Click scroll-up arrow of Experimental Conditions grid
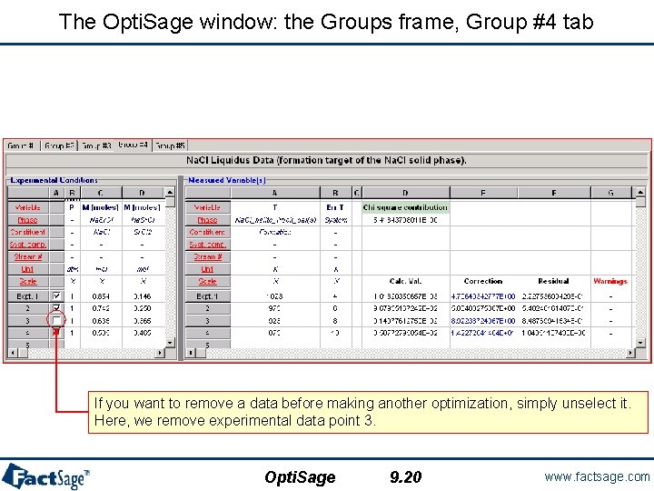 pyautogui.click(x=170, y=193)
